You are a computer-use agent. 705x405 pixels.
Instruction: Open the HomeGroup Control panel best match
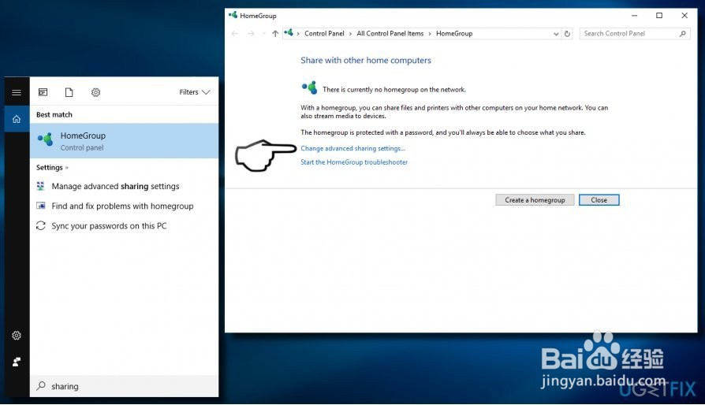coord(124,140)
